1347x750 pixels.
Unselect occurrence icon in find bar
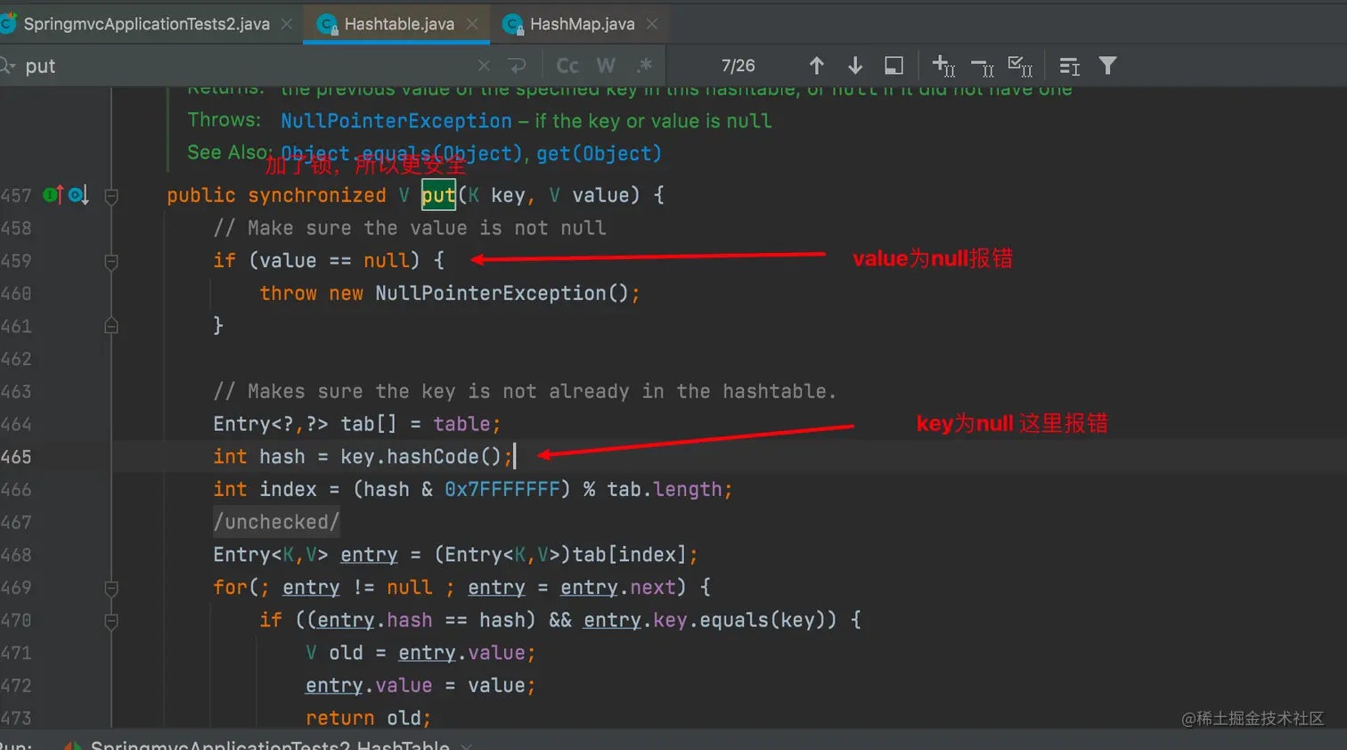pyautogui.click(x=983, y=67)
